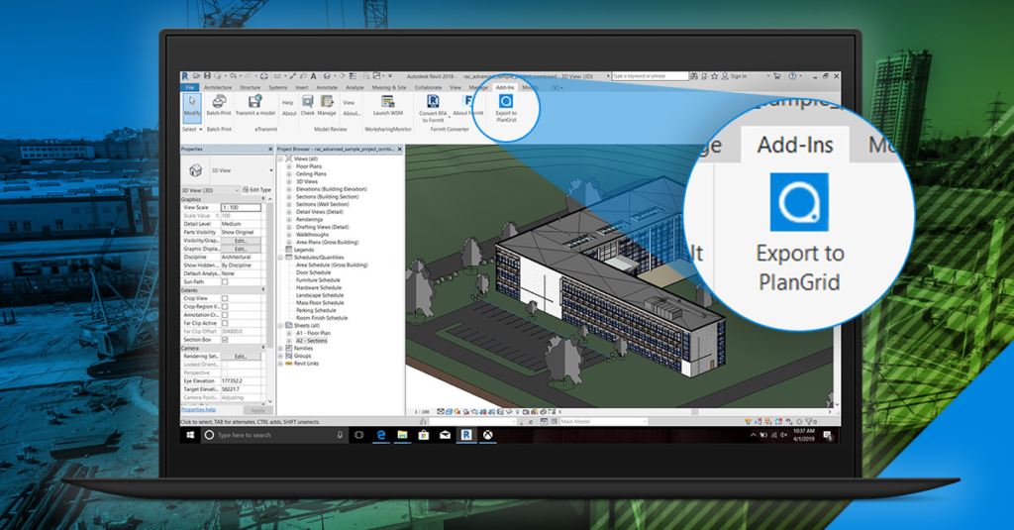Expand the Families node in Project Browser
Image resolution: width=1014 pixels, height=530 pixels.
pos(281,348)
